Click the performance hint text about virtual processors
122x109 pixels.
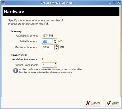(50, 71)
